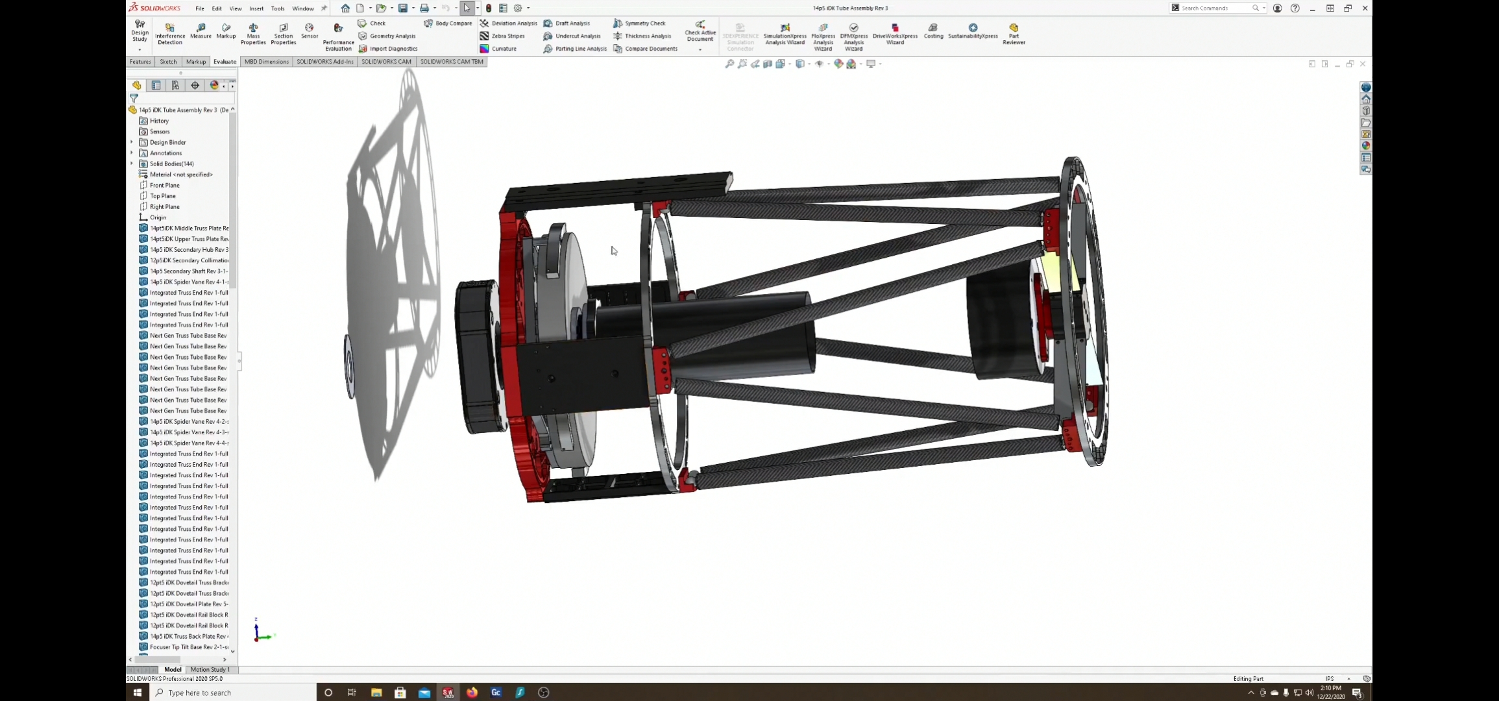Switch to the Features tab
The width and height of the screenshot is (1499, 701).
coord(140,62)
